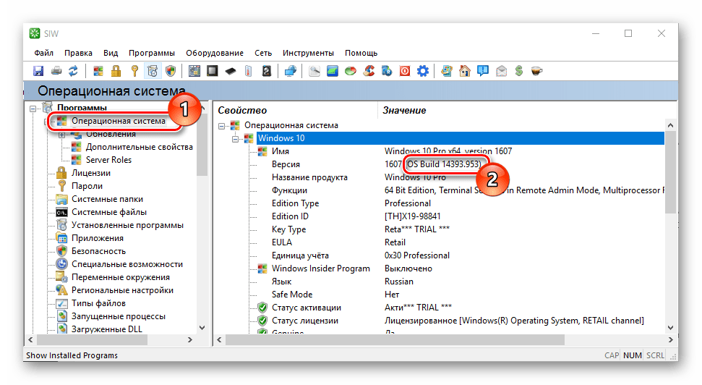
Task: Click the green dollar sign toolbar icon
Action: click(518, 71)
